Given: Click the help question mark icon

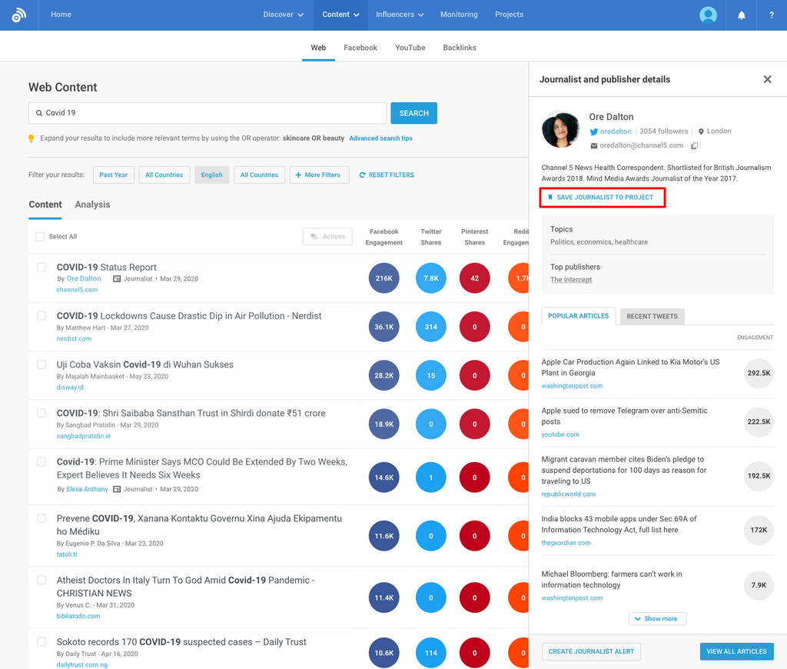Looking at the screenshot, I should click(x=771, y=15).
